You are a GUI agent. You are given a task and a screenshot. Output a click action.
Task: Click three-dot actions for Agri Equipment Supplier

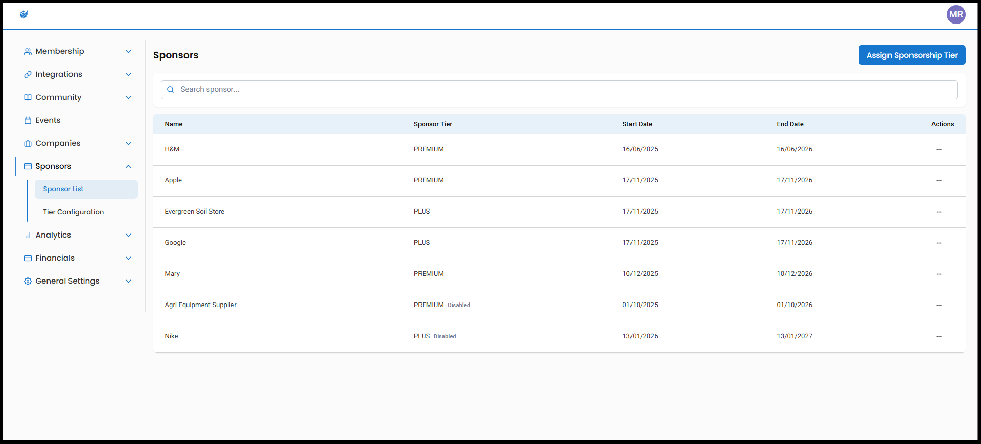[939, 306]
